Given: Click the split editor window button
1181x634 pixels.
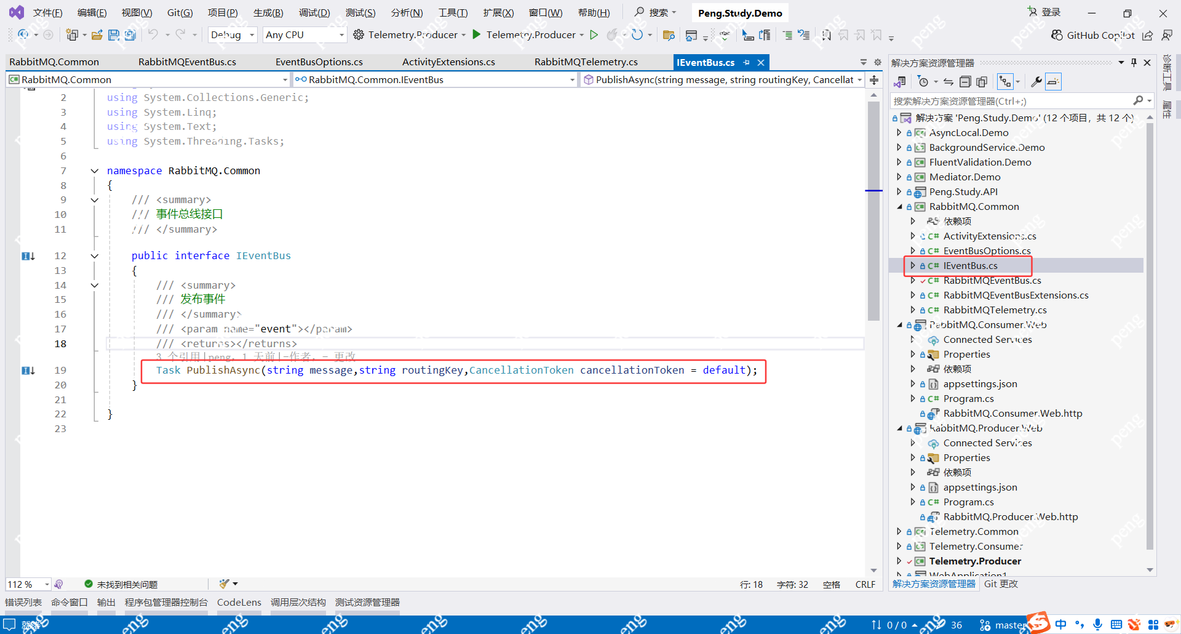Looking at the screenshot, I should pyautogui.click(x=874, y=79).
